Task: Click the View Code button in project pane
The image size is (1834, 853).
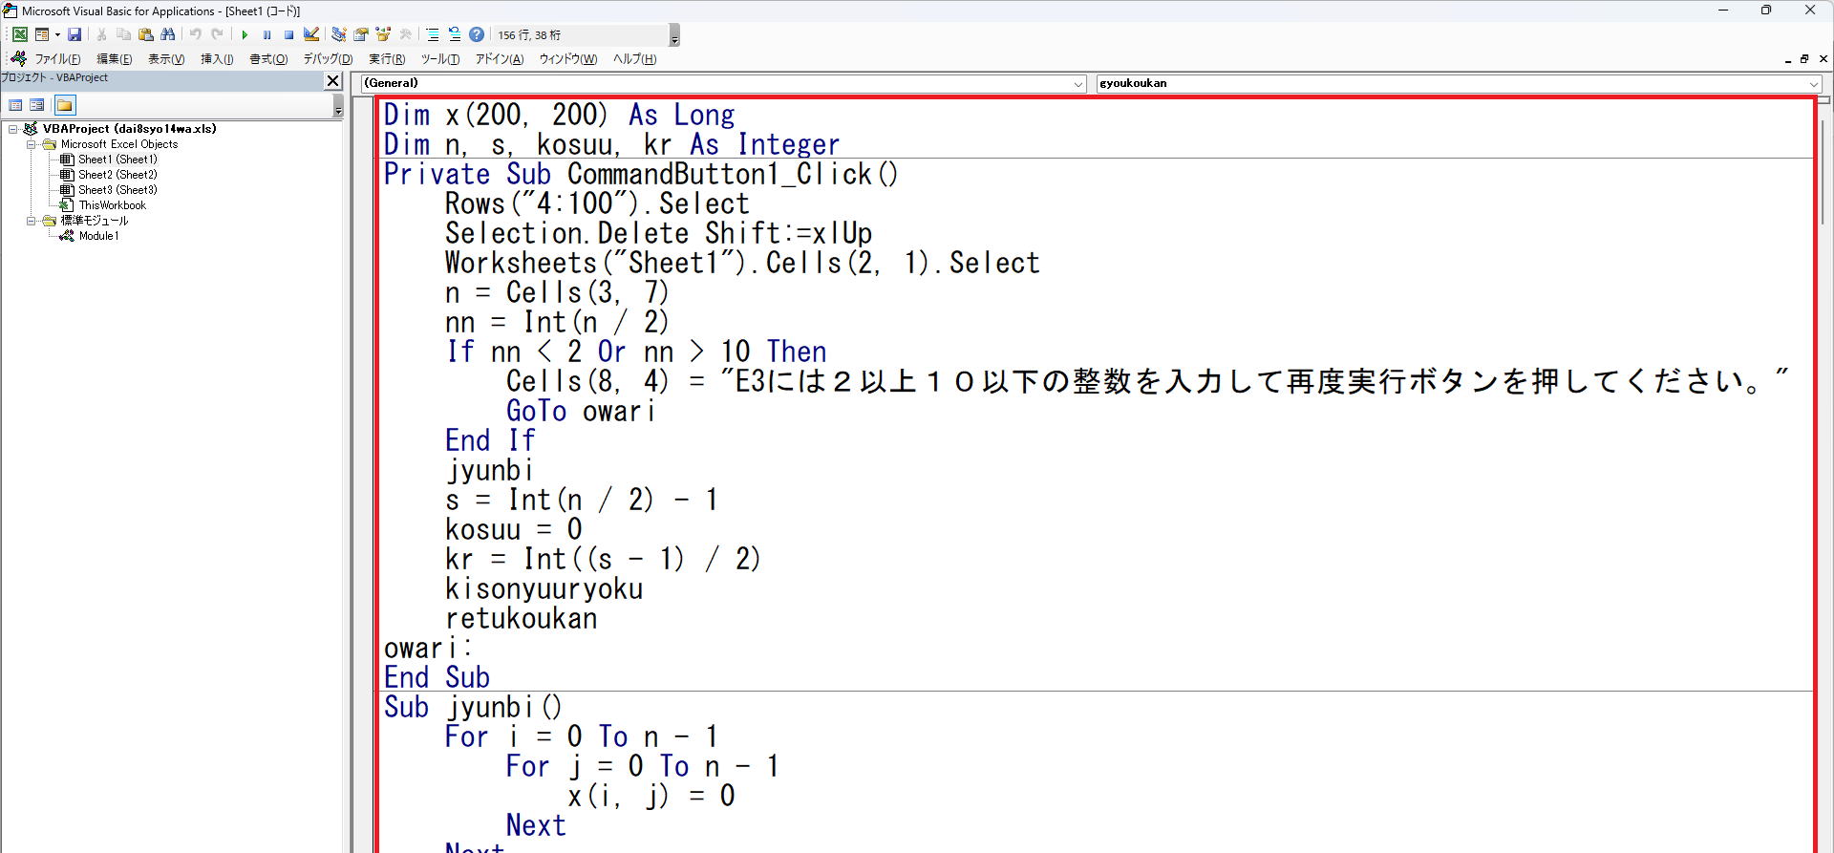Action: point(15,105)
